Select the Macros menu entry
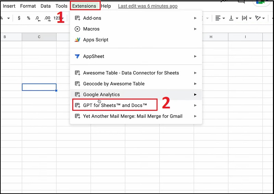 click(x=136, y=29)
